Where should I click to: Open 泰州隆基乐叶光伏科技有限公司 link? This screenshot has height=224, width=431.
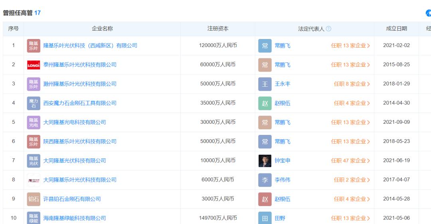(x=80, y=65)
